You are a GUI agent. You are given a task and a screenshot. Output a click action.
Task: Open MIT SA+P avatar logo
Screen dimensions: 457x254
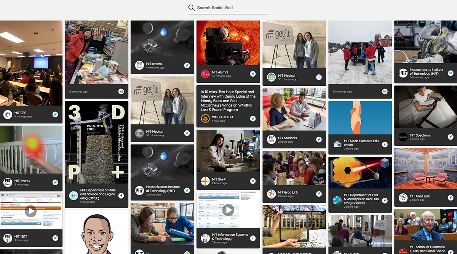coord(205,181)
